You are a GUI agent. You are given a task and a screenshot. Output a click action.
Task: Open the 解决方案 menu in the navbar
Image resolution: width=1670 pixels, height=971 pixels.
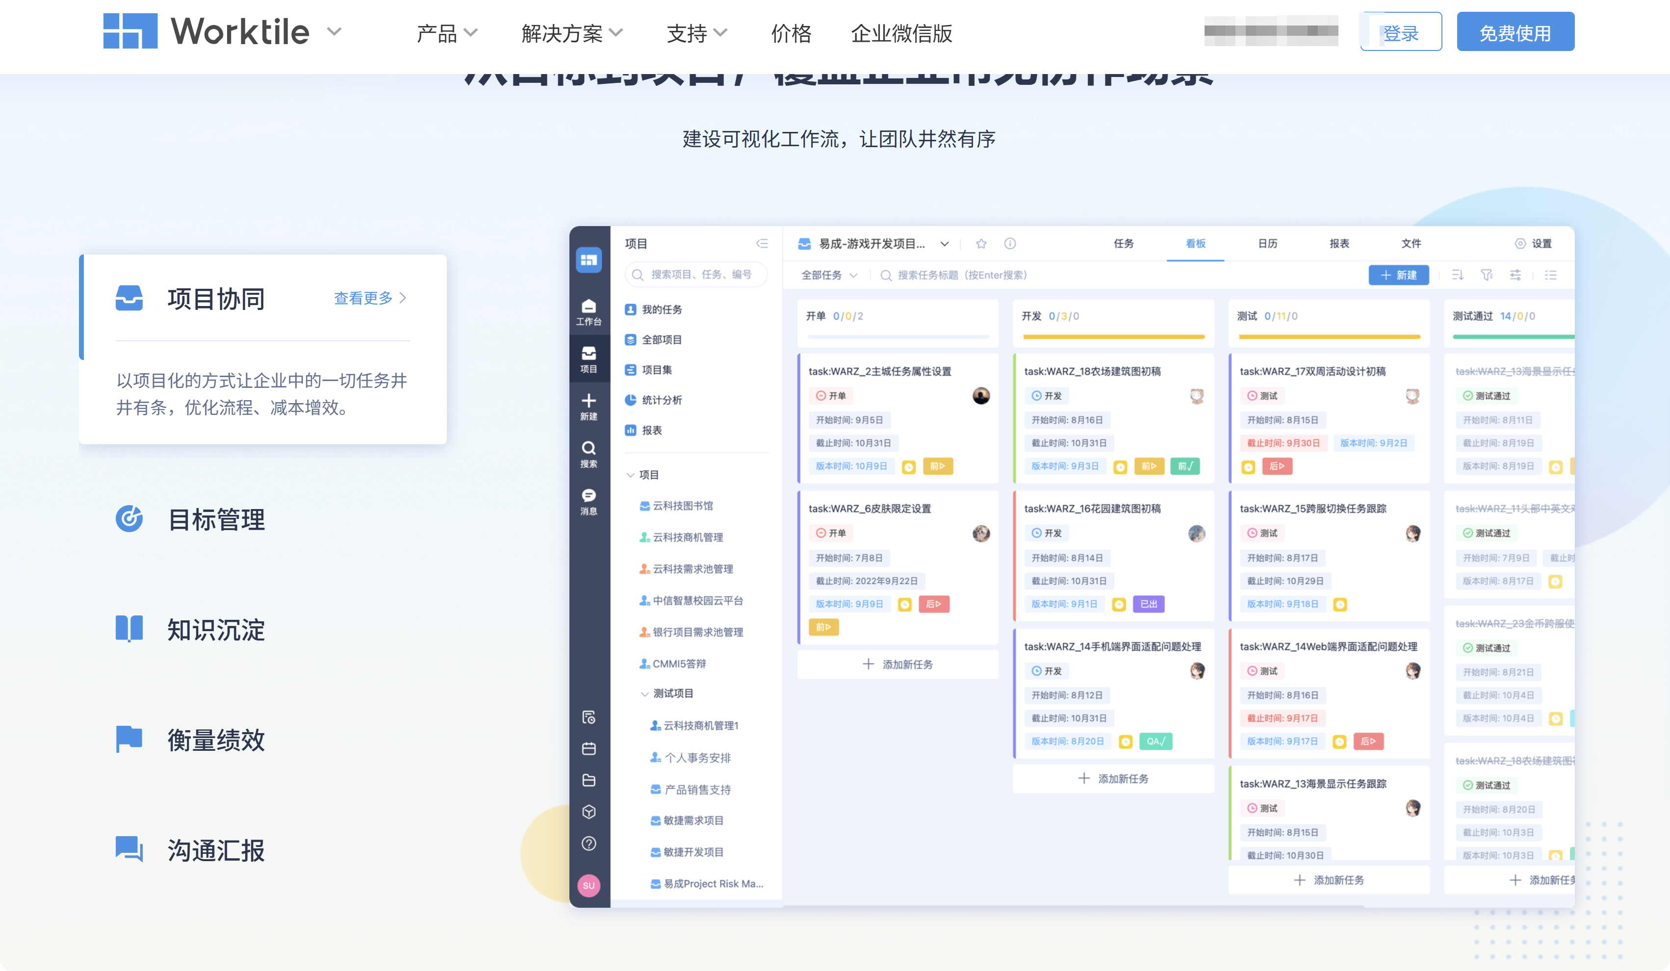570,32
